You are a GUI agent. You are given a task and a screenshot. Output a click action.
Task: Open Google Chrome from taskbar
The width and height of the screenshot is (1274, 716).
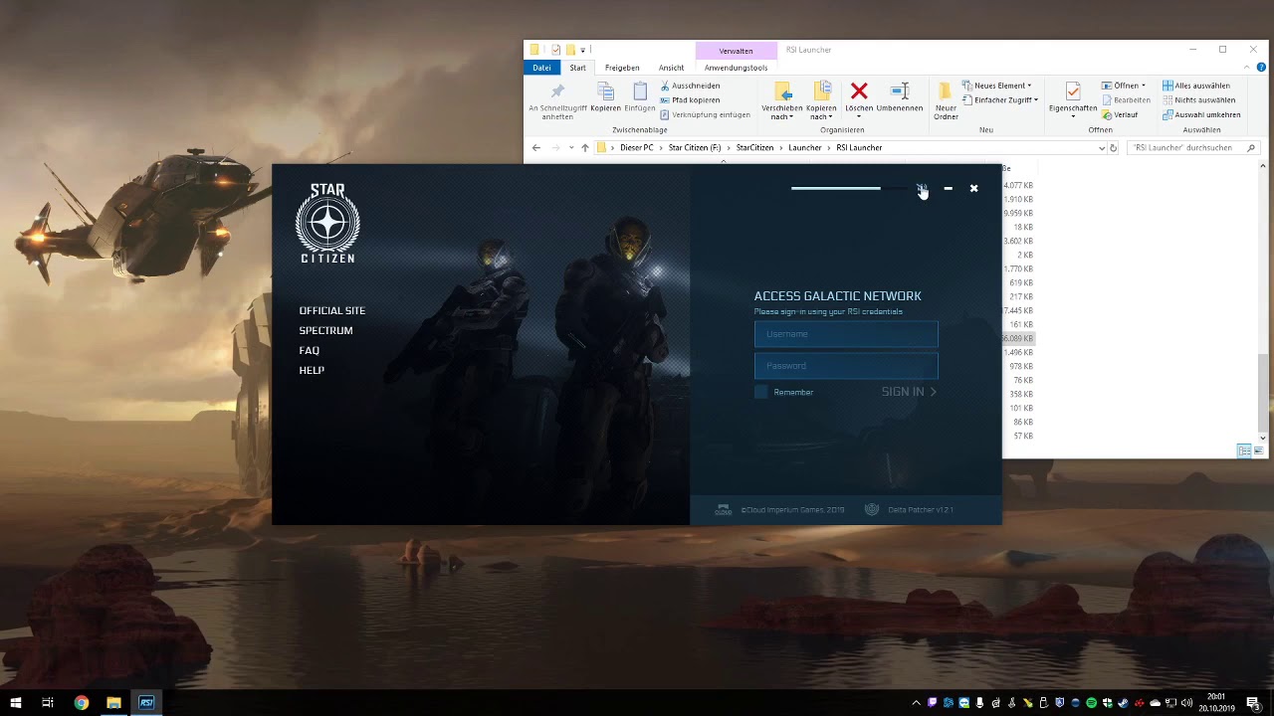click(81, 703)
